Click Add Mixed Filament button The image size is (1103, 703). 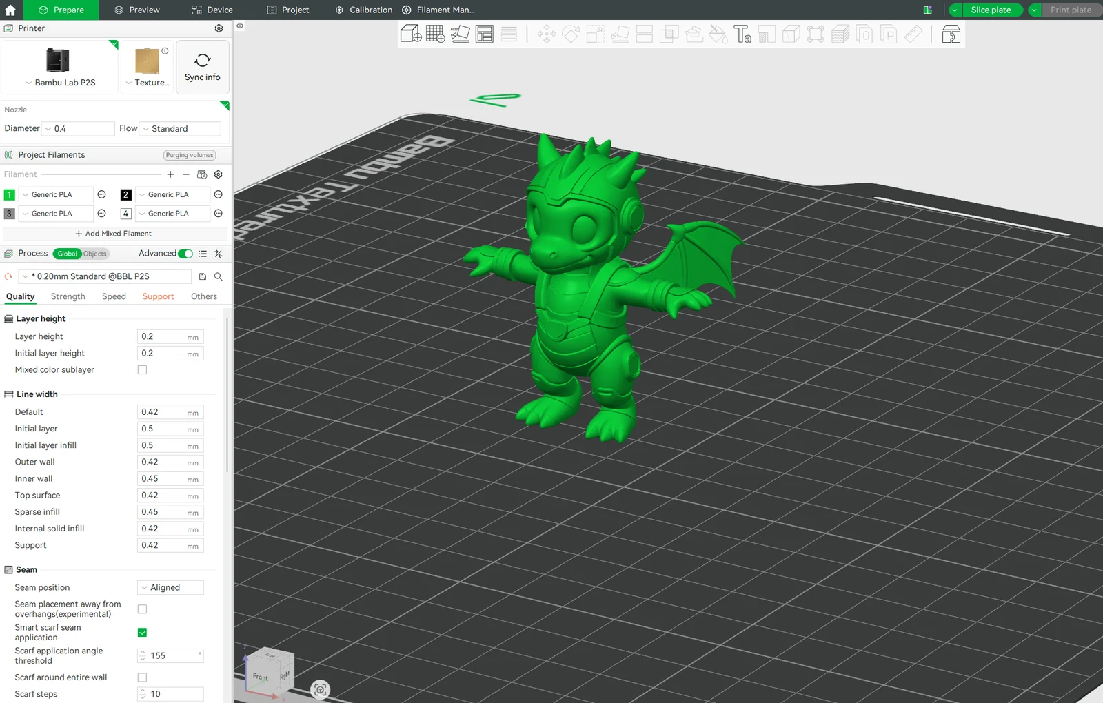pyautogui.click(x=113, y=234)
